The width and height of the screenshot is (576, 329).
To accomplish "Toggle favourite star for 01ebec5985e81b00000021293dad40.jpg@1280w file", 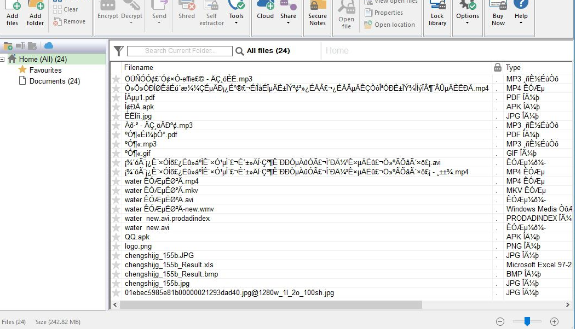I will (x=116, y=293).
